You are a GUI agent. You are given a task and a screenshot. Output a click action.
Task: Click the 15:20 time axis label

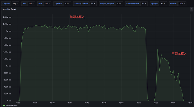(18, 103)
